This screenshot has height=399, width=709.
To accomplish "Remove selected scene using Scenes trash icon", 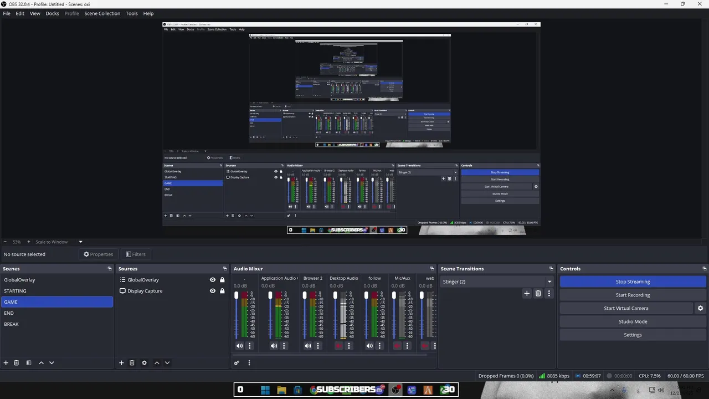I will click(17, 363).
